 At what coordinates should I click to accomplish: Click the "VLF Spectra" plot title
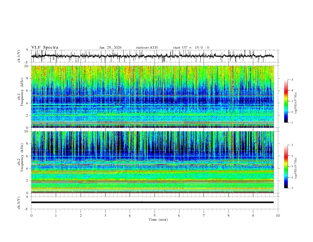tap(45, 47)
